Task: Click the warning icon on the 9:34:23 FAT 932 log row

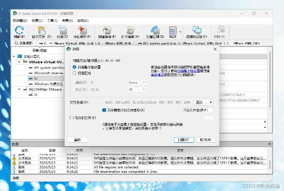Action: pyautogui.click(x=14, y=158)
